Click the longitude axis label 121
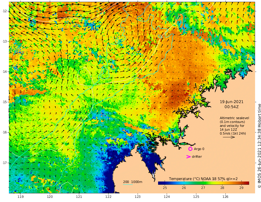Viewport: 261px width, 202px height. (79, 197)
